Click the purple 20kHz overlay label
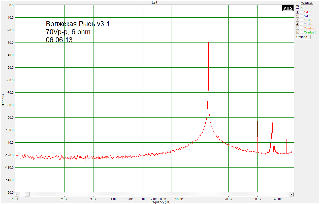The width and height of the screenshot is (320, 204). coord(308,24)
